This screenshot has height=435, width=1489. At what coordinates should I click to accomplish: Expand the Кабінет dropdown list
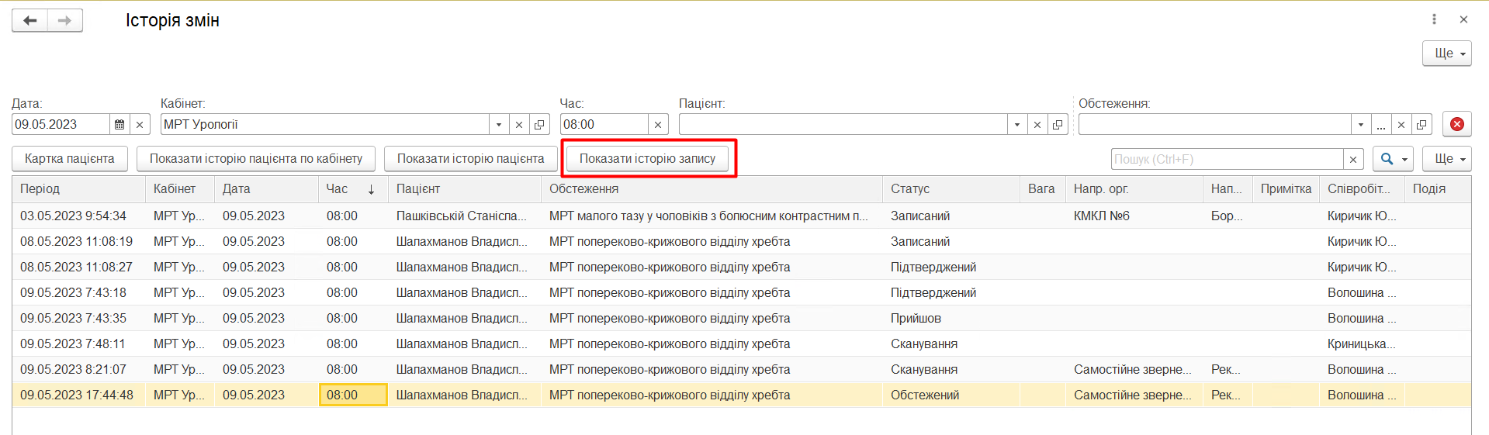(499, 124)
